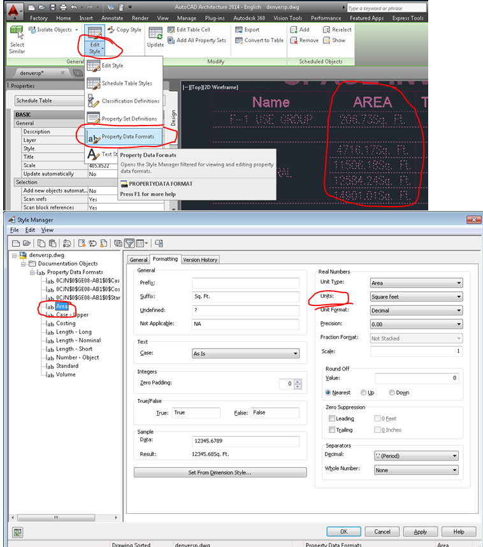
Task: Click Add in Scheduled Objects panel
Action: (x=300, y=30)
